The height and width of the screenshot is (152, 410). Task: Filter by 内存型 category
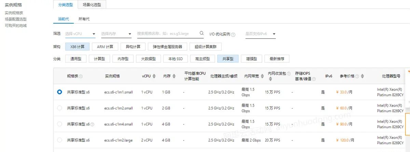pyautogui.click(x=123, y=59)
